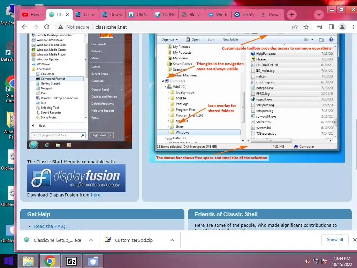Open File Explorer from taskbar
Viewport: 357px width, 268px height.
[28, 261]
